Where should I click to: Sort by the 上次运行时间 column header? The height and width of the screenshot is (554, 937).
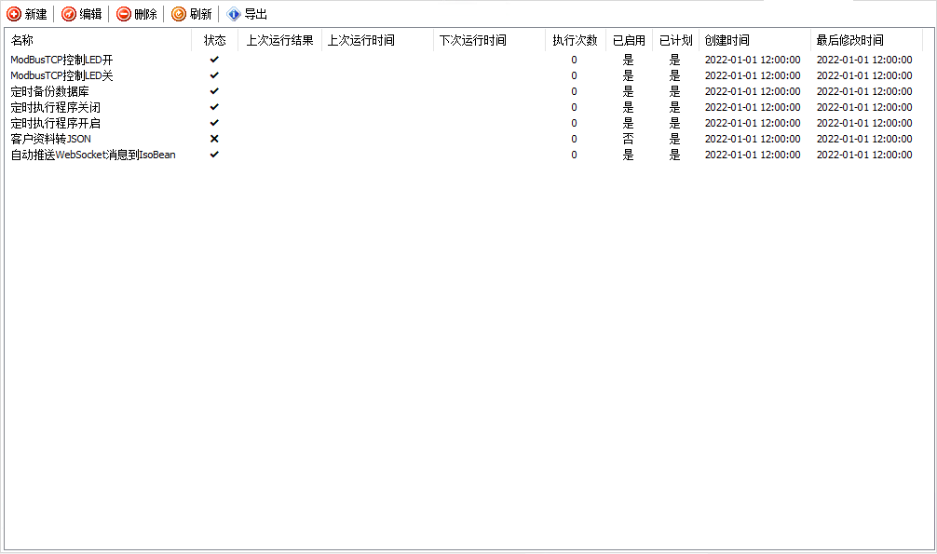click(377, 40)
